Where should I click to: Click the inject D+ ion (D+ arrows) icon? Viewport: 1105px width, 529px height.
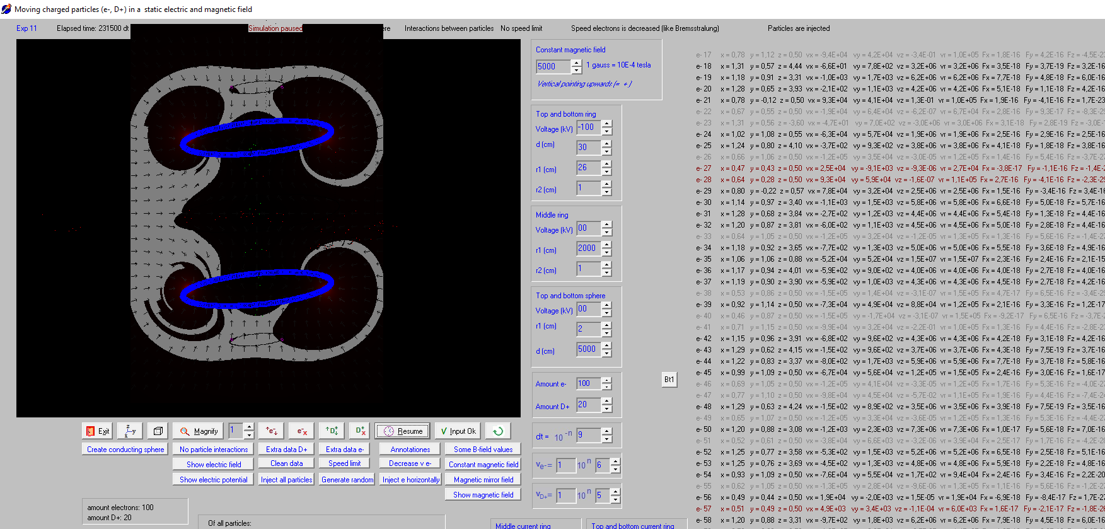(332, 431)
